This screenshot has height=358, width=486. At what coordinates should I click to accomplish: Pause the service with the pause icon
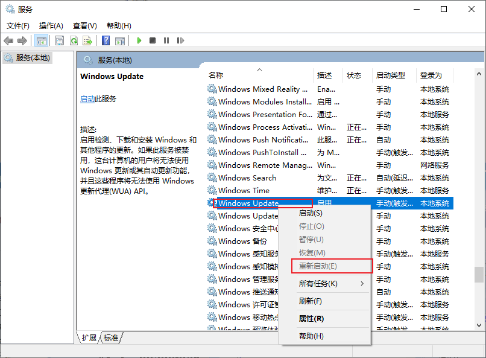point(168,40)
